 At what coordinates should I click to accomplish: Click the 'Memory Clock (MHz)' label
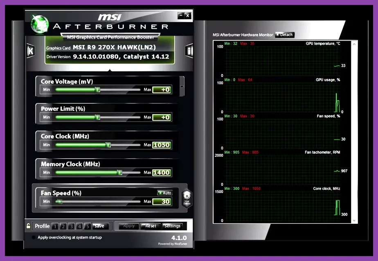tap(70, 164)
